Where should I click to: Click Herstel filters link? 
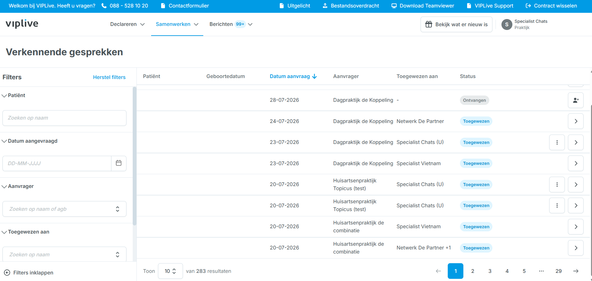click(109, 77)
